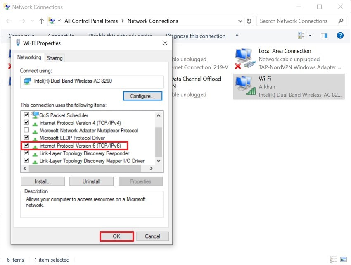This screenshot has height=265, width=351.
Task: Click the horizontal scroll right arrow
Action: coord(151,168)
